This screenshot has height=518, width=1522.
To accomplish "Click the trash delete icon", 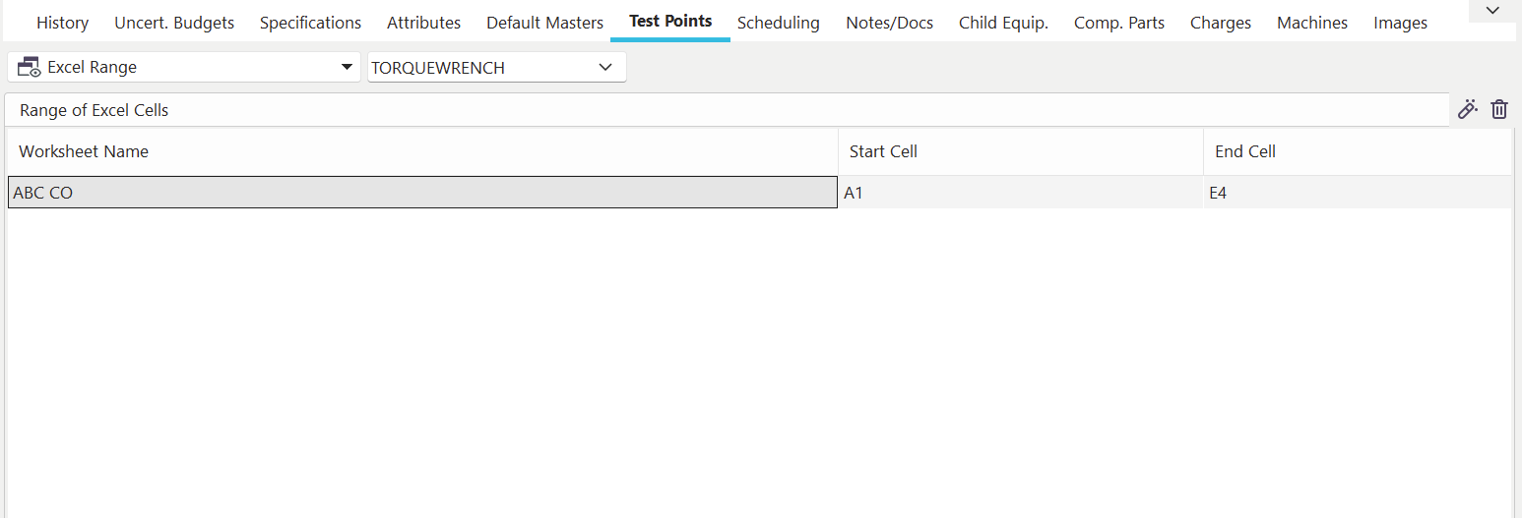I will pyautogui.click(x=1498, y=109).
